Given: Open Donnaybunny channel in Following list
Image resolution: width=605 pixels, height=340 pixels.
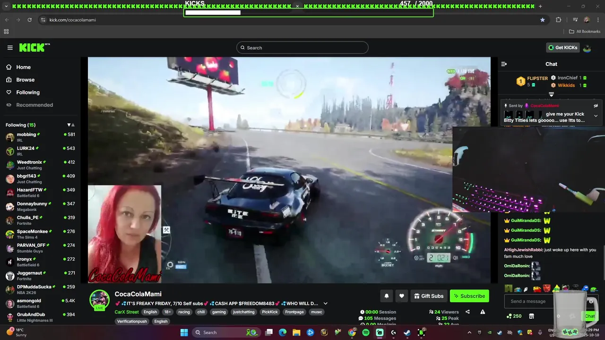Looking at the screenshot, I should [40, 206].
